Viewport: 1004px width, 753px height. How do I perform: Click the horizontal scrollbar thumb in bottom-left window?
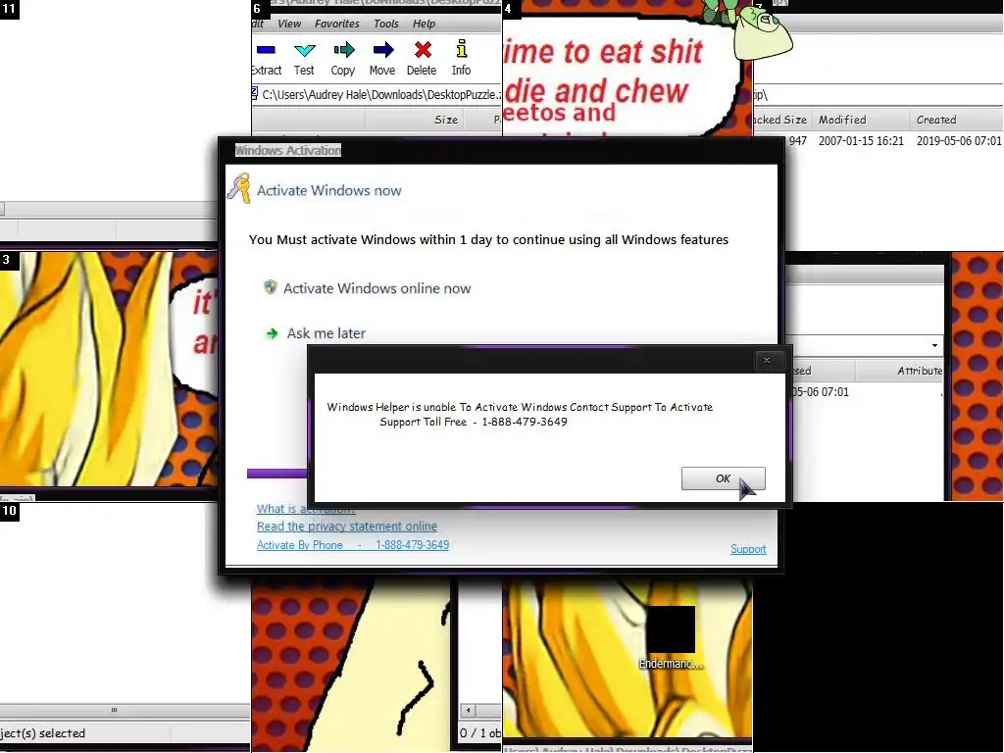[x=114, y=710]
